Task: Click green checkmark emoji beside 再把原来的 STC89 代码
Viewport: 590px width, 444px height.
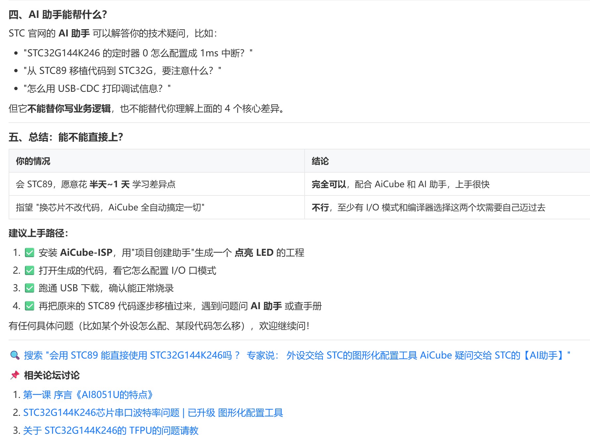Action: point(29,306)
